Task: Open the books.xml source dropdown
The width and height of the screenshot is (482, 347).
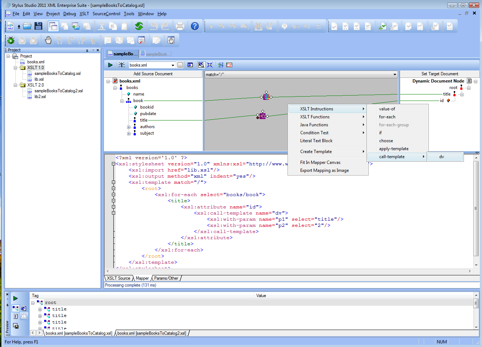Action: [x=173, y=65]
